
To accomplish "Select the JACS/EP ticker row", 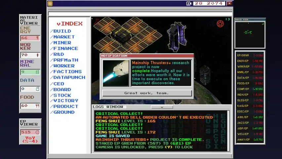I will coord(250,123).
